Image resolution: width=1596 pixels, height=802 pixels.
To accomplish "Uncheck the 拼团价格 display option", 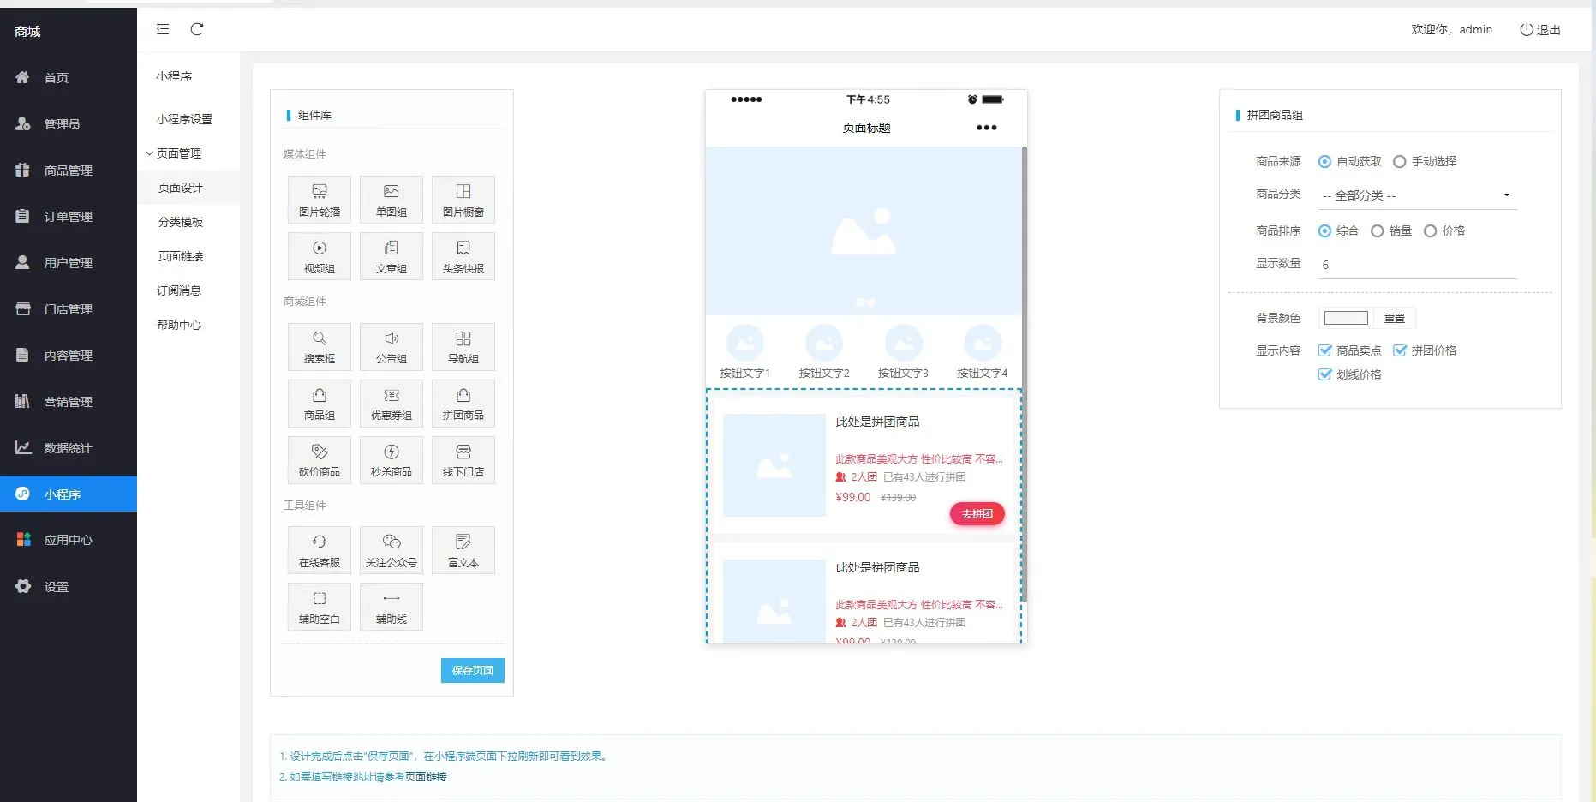I will [1401, 350].
